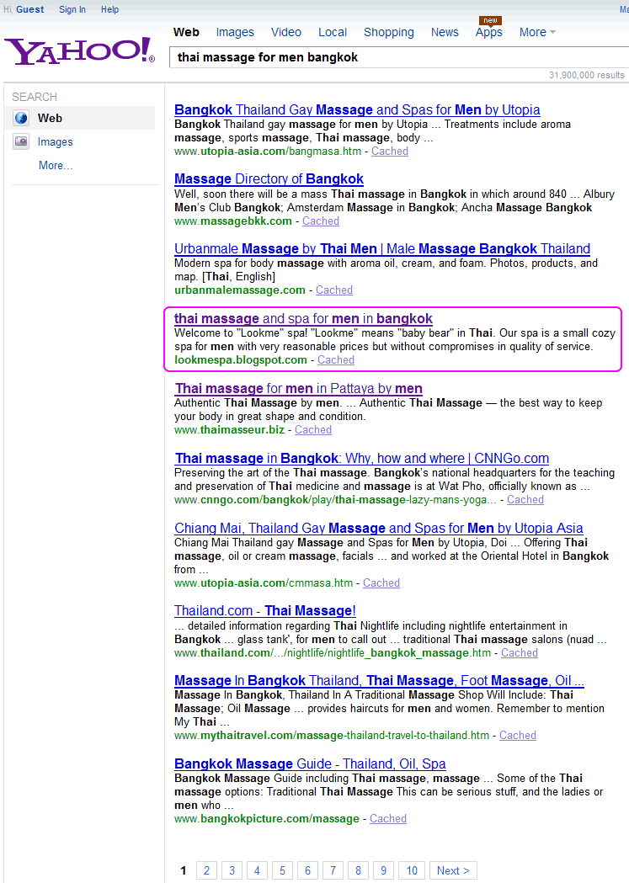Open the Shopping tab

click(388, 32)
